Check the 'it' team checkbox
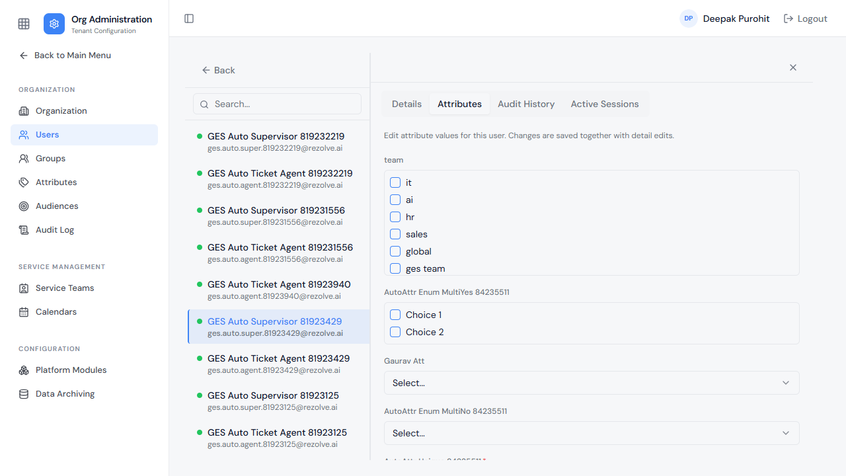The image size is (846, 476). pos(395,182)
